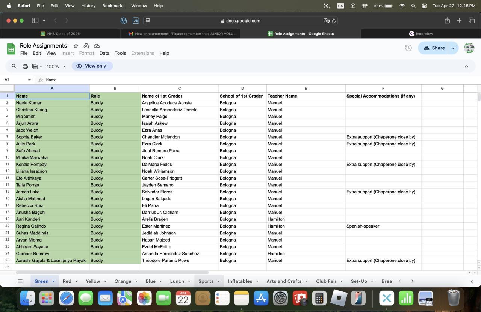Toggle the View only mode indicator
481x312 pixels.
point(92,66)
